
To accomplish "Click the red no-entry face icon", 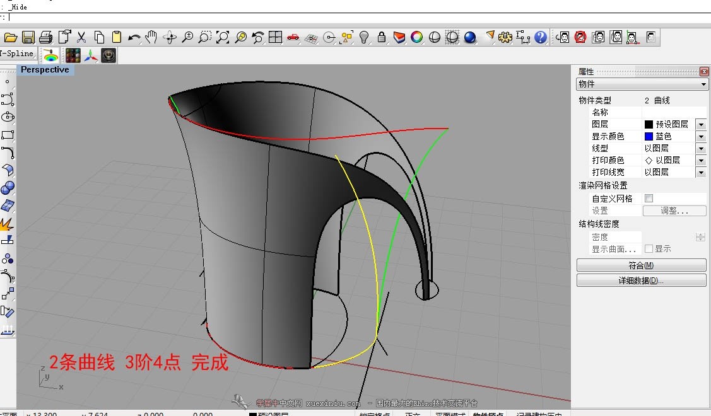I will tap(580, 37).
